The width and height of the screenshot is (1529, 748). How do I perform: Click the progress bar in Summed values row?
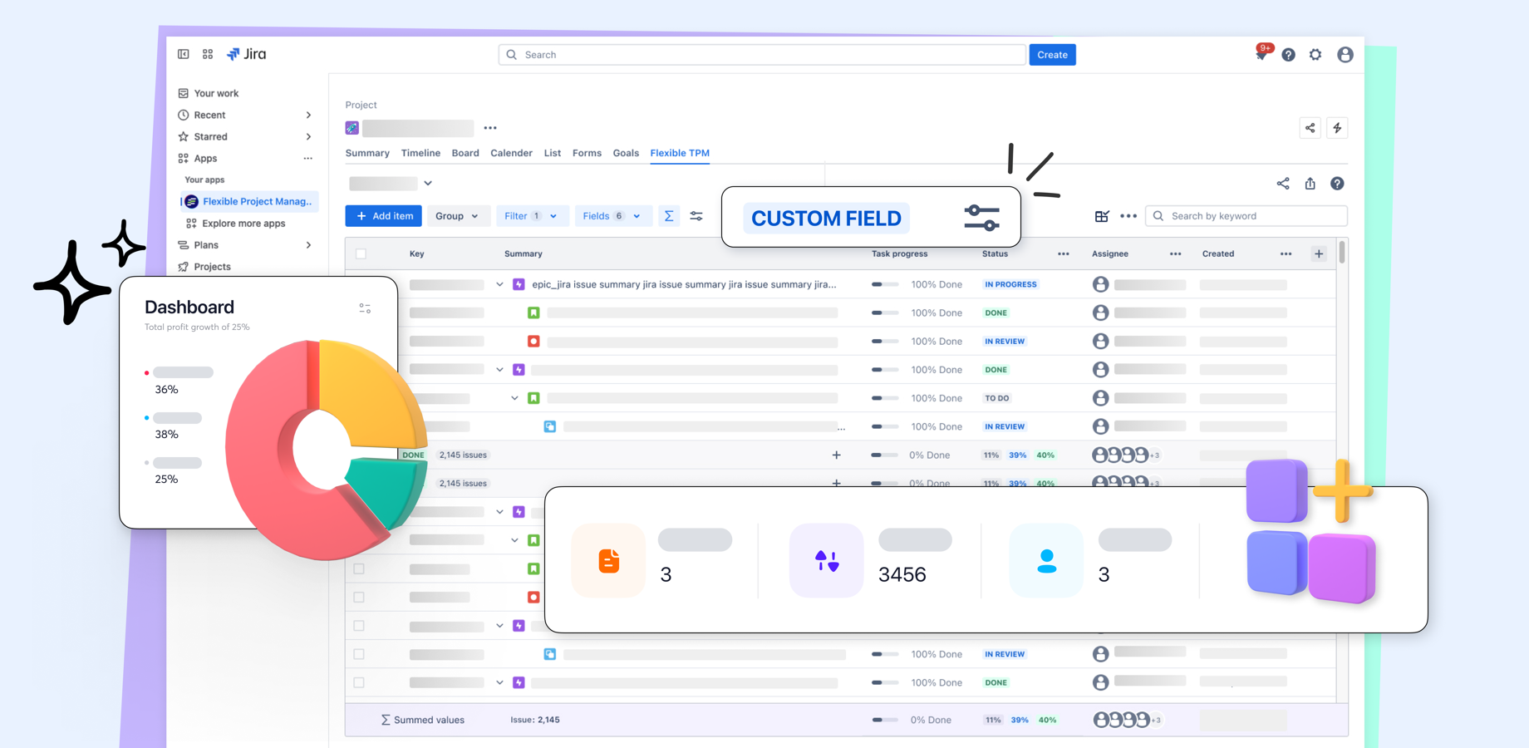[x=885, y=720]
